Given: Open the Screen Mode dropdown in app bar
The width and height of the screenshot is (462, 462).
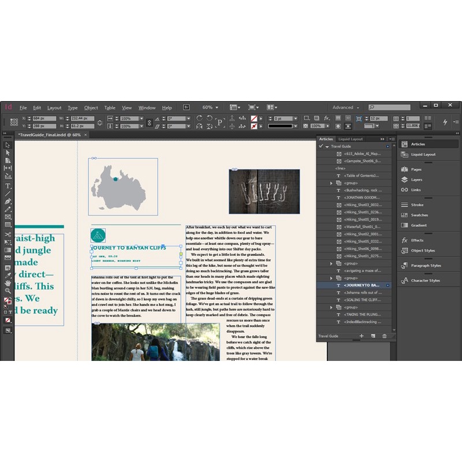Looking at the screenshot, I should [x=254, y=107].
